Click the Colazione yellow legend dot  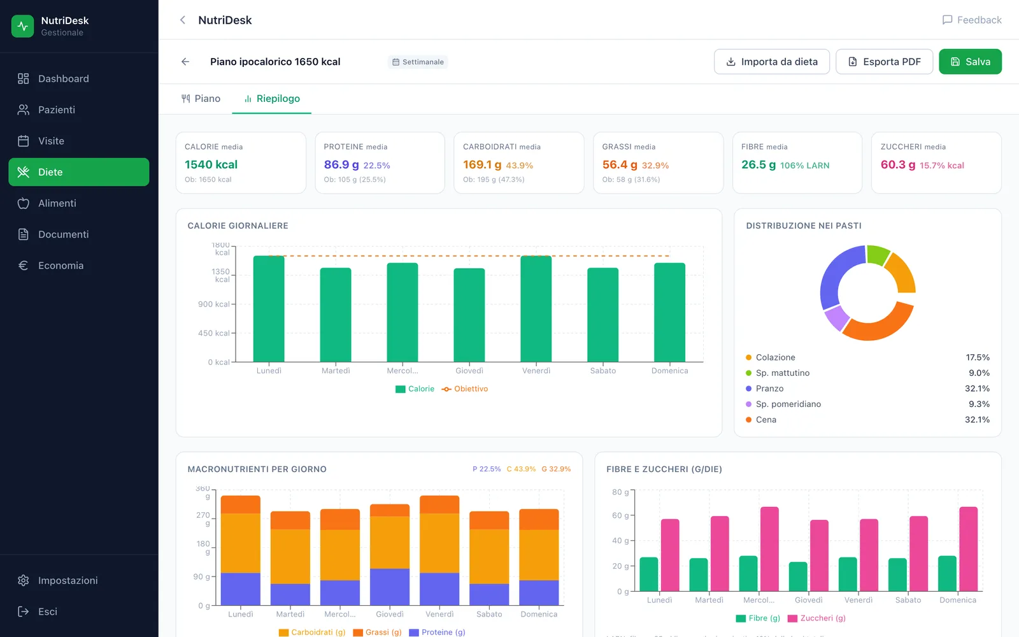pyautogui.click(x=749, y=357)
